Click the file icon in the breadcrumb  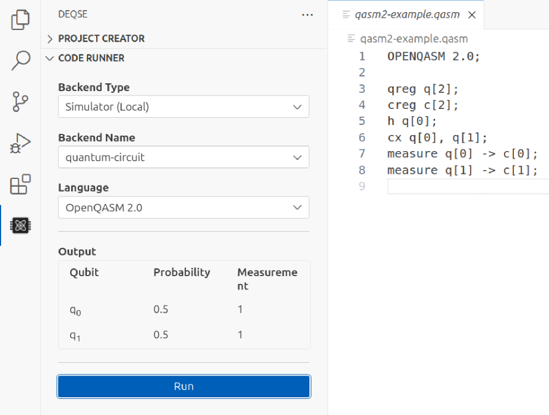[x=351, y=39]
